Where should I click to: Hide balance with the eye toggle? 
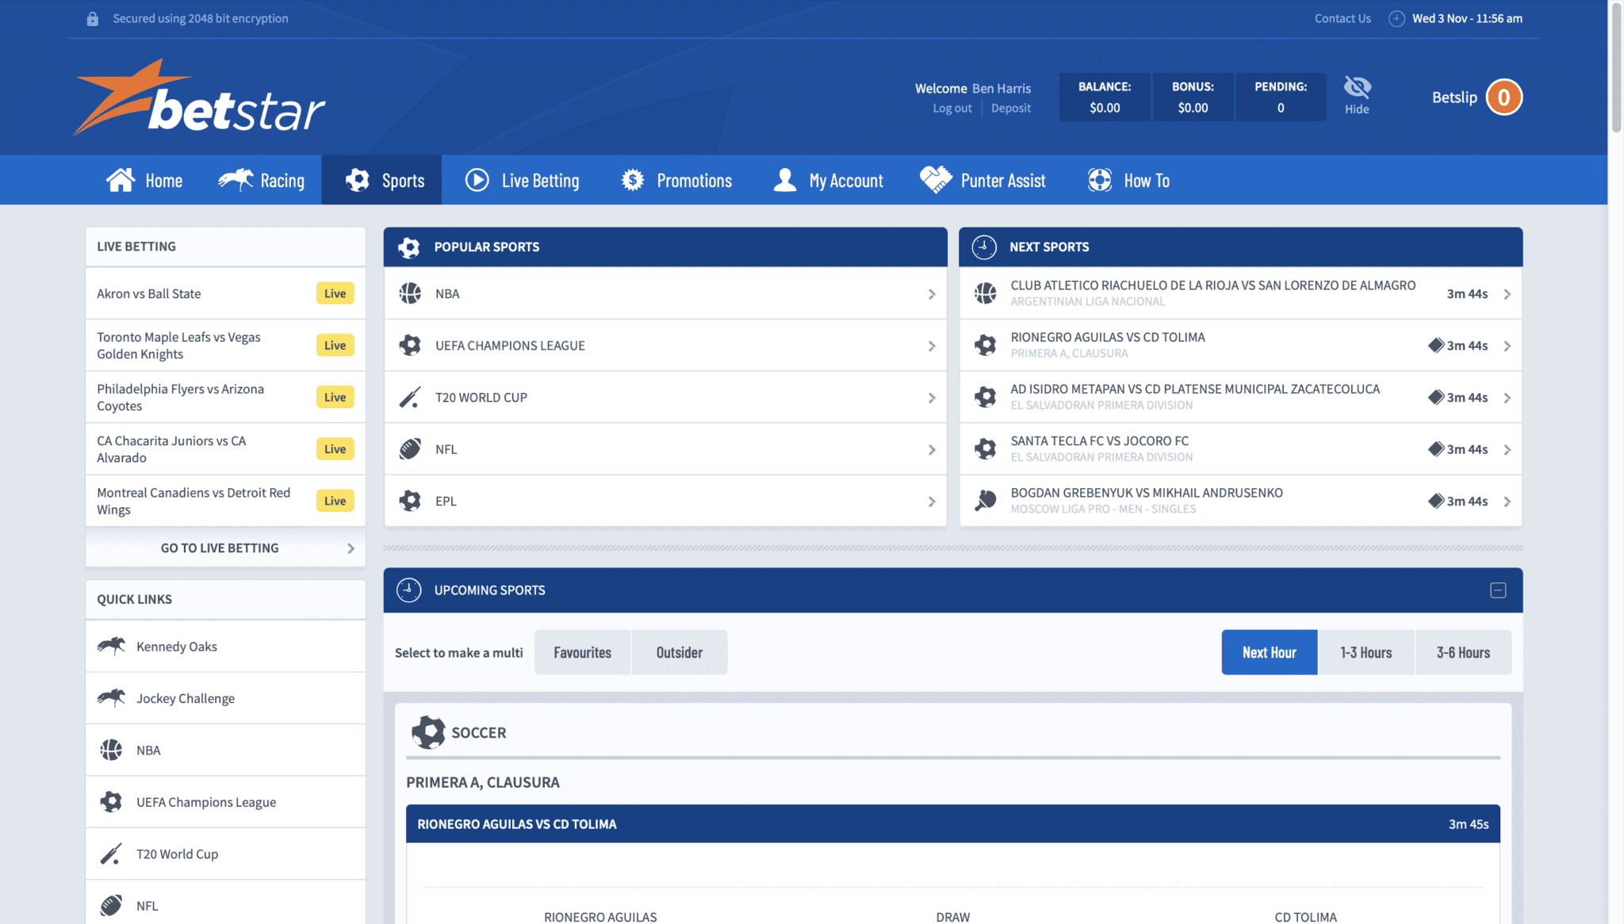coord(1357,95)
